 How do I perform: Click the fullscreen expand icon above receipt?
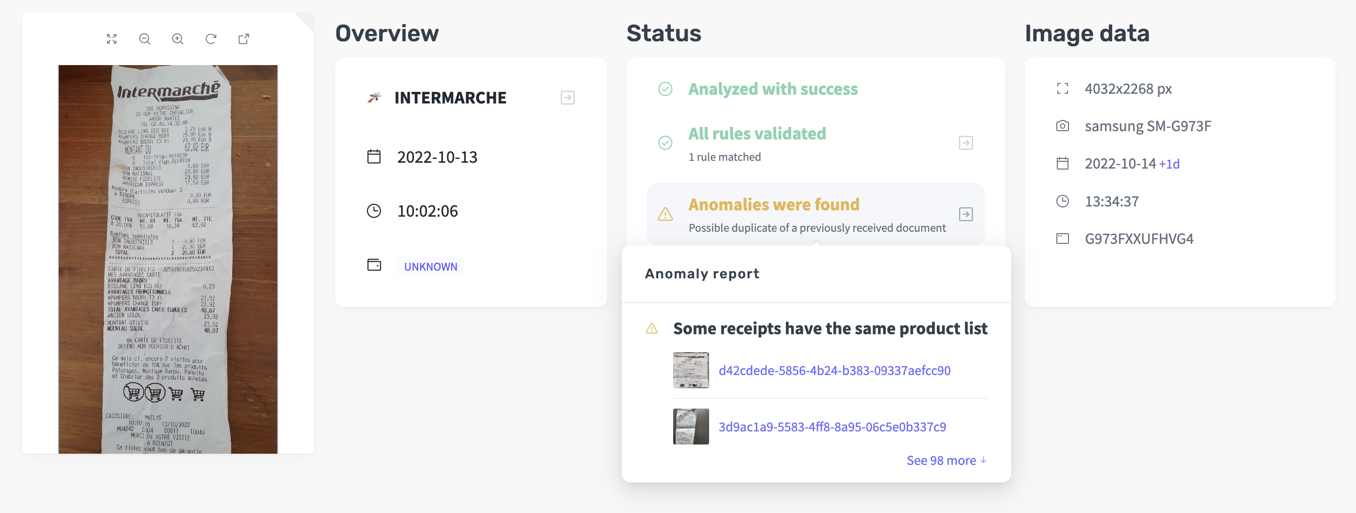pyautogui.click(x=112, y=39)
